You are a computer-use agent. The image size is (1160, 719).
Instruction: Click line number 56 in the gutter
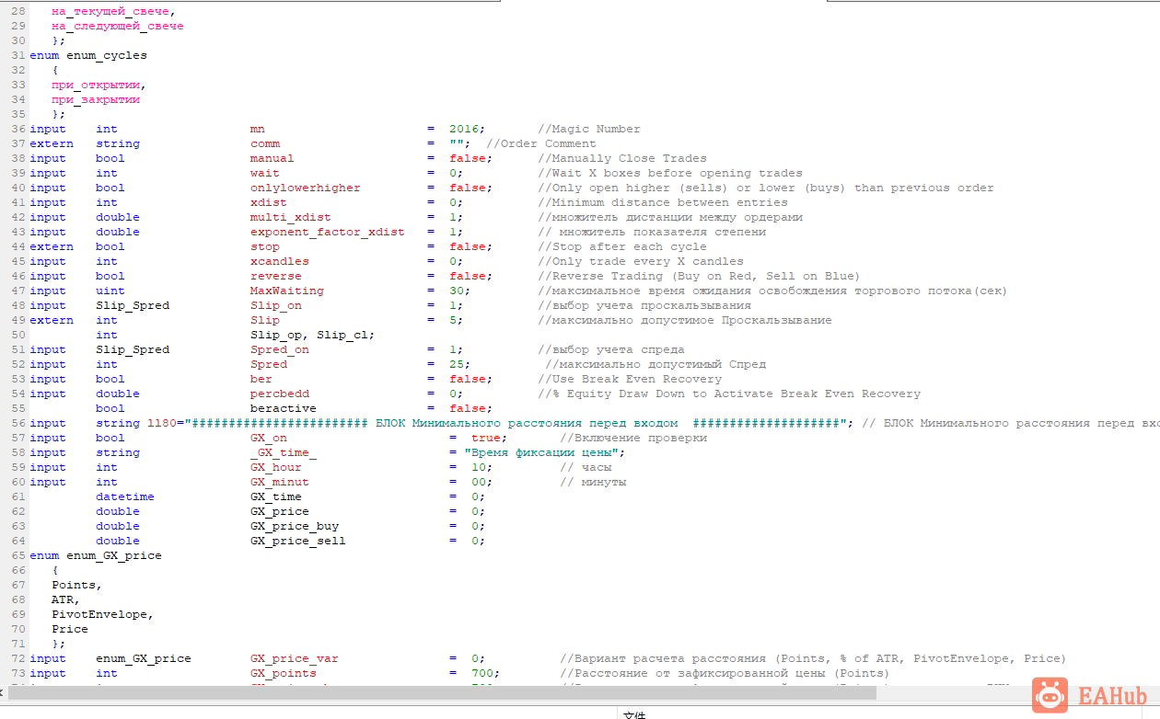coord(18,423)
